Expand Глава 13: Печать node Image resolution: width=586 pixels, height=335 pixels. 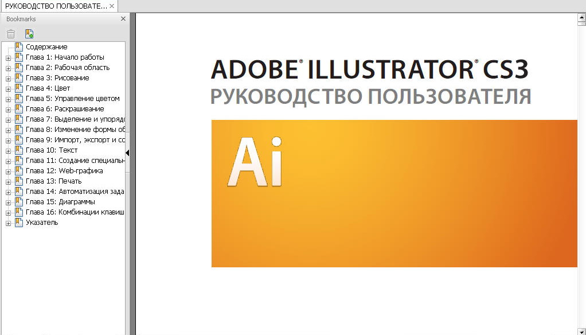click(x=8, y=182)
